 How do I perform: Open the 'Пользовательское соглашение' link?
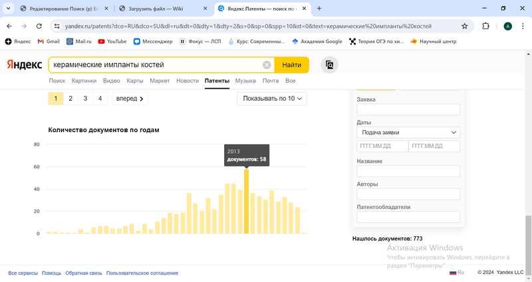point(142,273)
